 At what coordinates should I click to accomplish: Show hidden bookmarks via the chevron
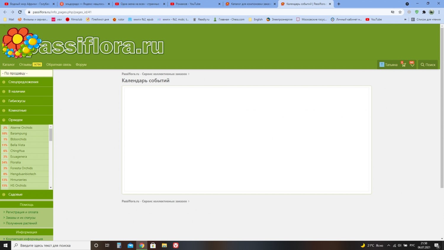pyautogui.click(x=405, y=20)
